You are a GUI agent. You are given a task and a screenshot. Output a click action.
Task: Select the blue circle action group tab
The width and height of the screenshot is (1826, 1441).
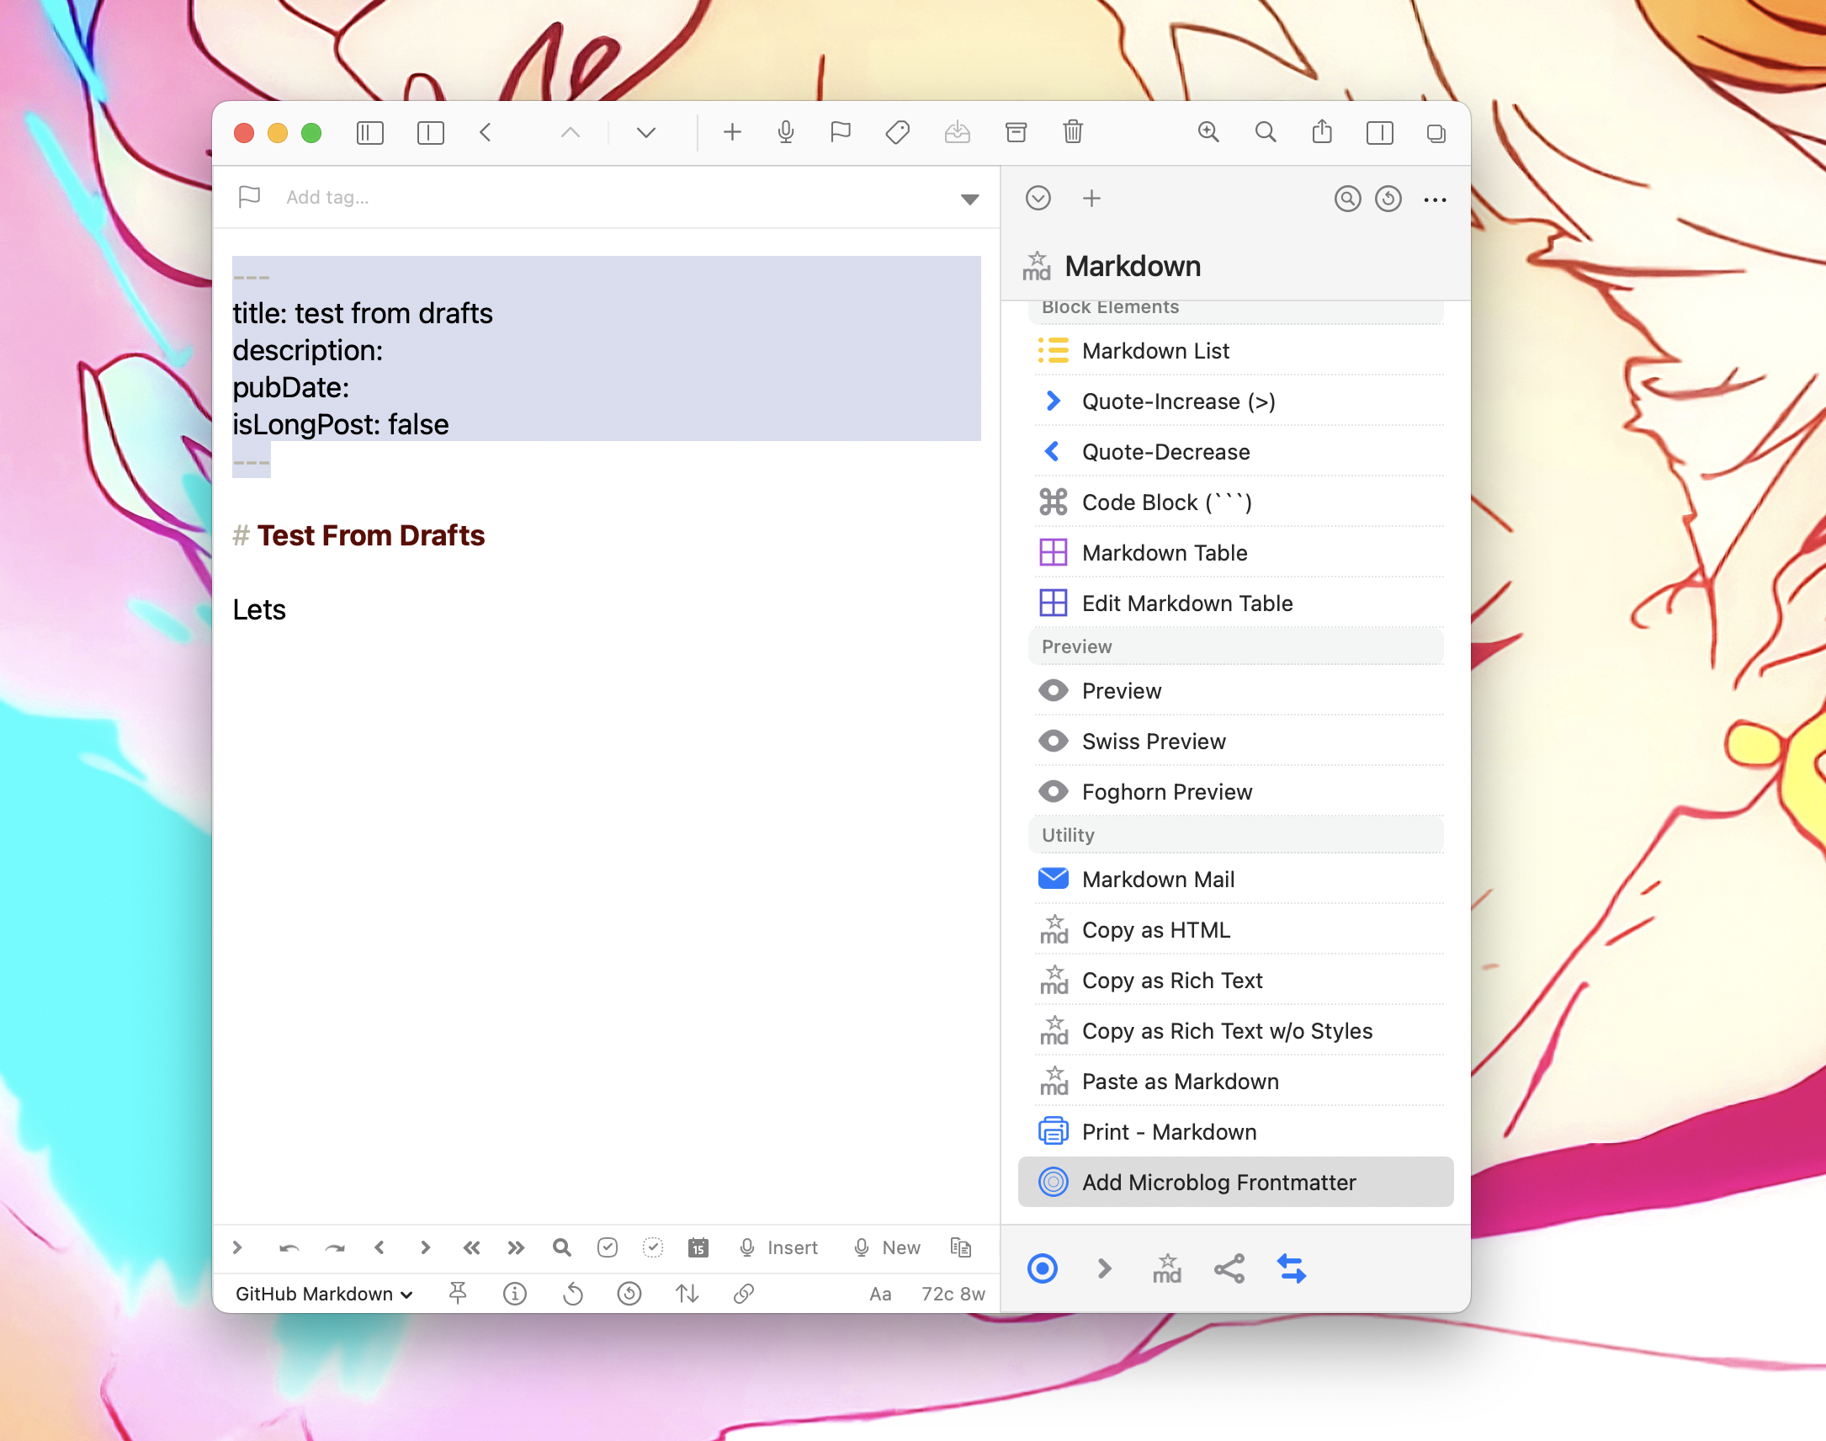(1043, 1268)
